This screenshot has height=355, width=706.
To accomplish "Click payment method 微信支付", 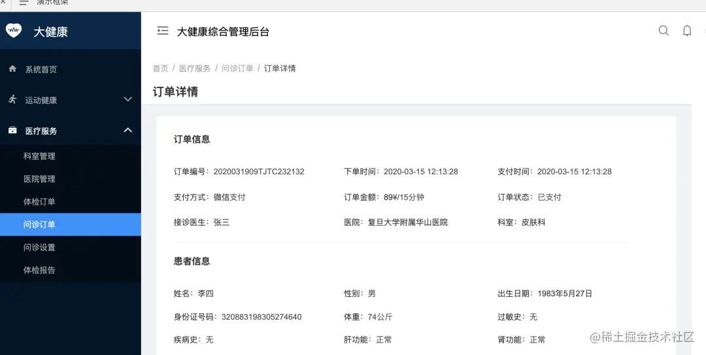I will (x=229, y=197).
